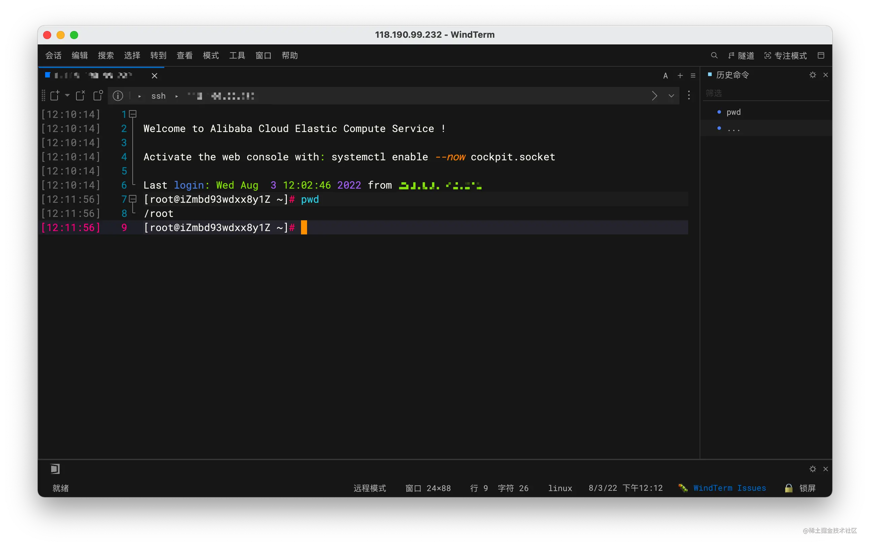Select the ... entry in history list
Image resolution: width=870 pixels, height=547 pixels.
click(733, 128)
